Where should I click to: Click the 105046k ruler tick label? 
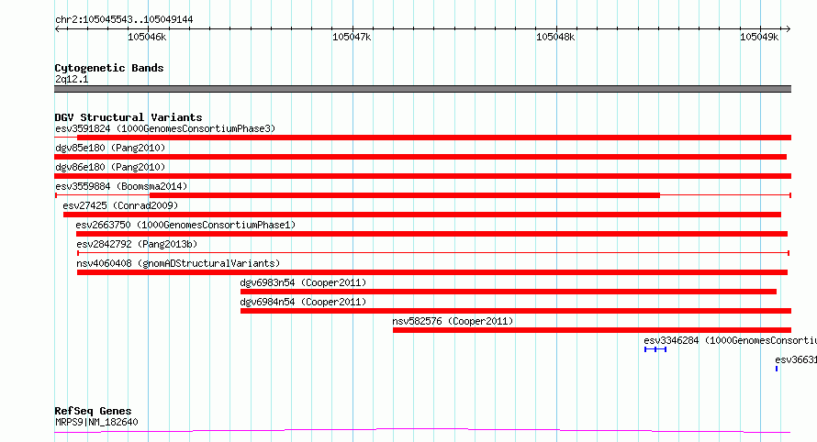click(147, 37)
